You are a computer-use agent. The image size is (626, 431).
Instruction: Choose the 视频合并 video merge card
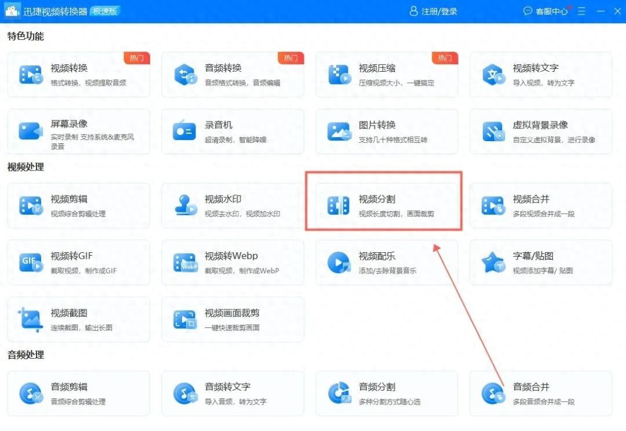click(x=540, y=205)
